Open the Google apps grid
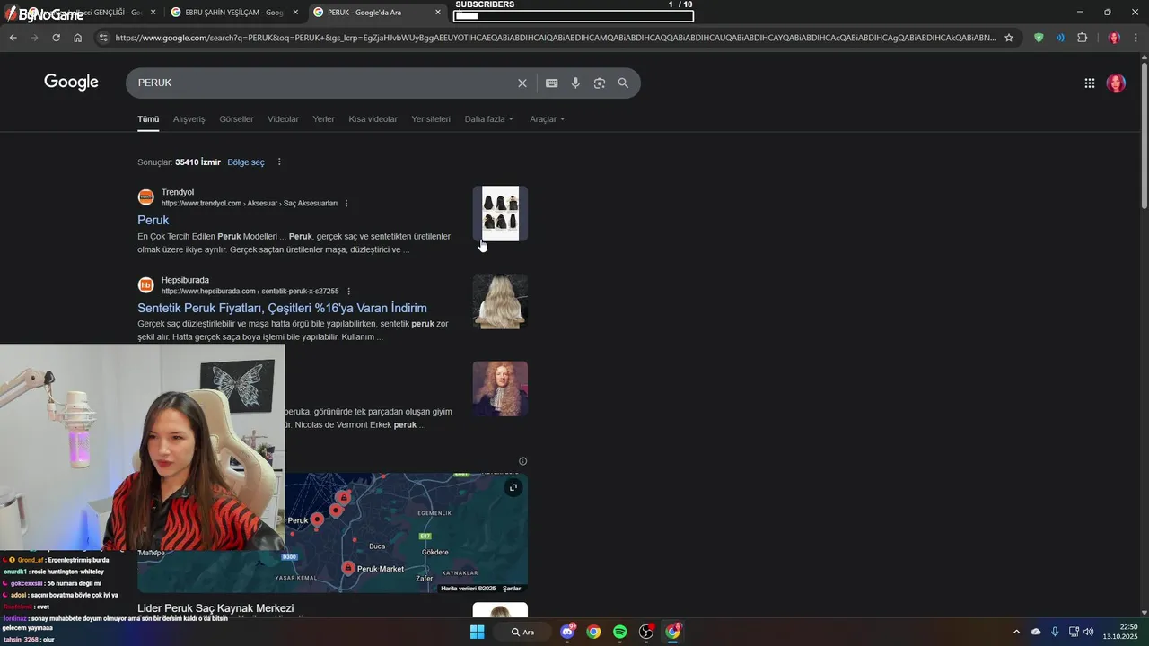Viewport: 1149px width, 646px height. point(1090,83)
